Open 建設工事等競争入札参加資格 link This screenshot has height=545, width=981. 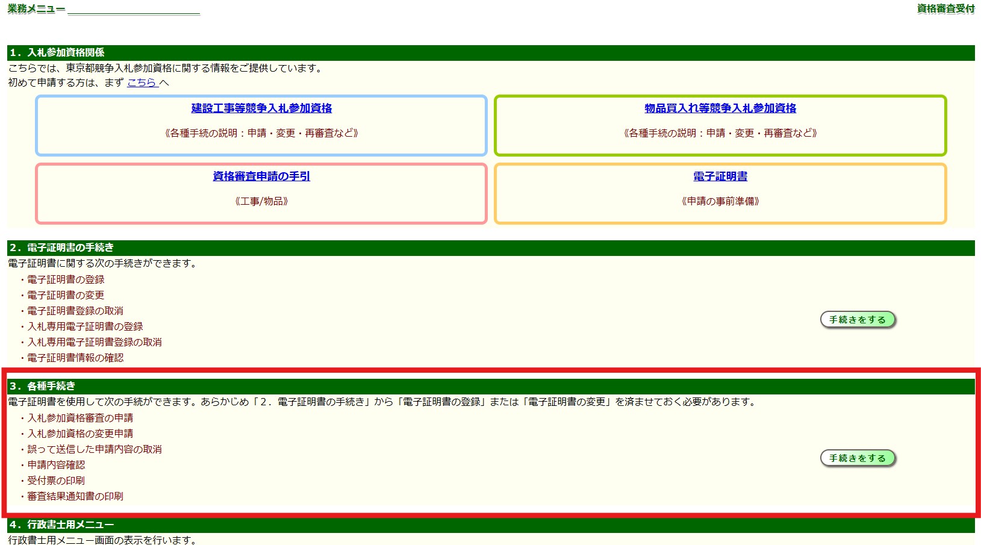click(x=261, y=108)
